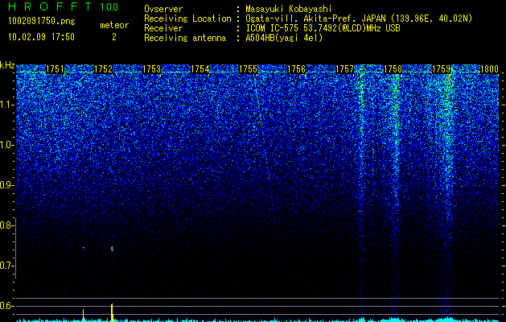
Task: Click the HROFFT title text
Action: point(50,6)
